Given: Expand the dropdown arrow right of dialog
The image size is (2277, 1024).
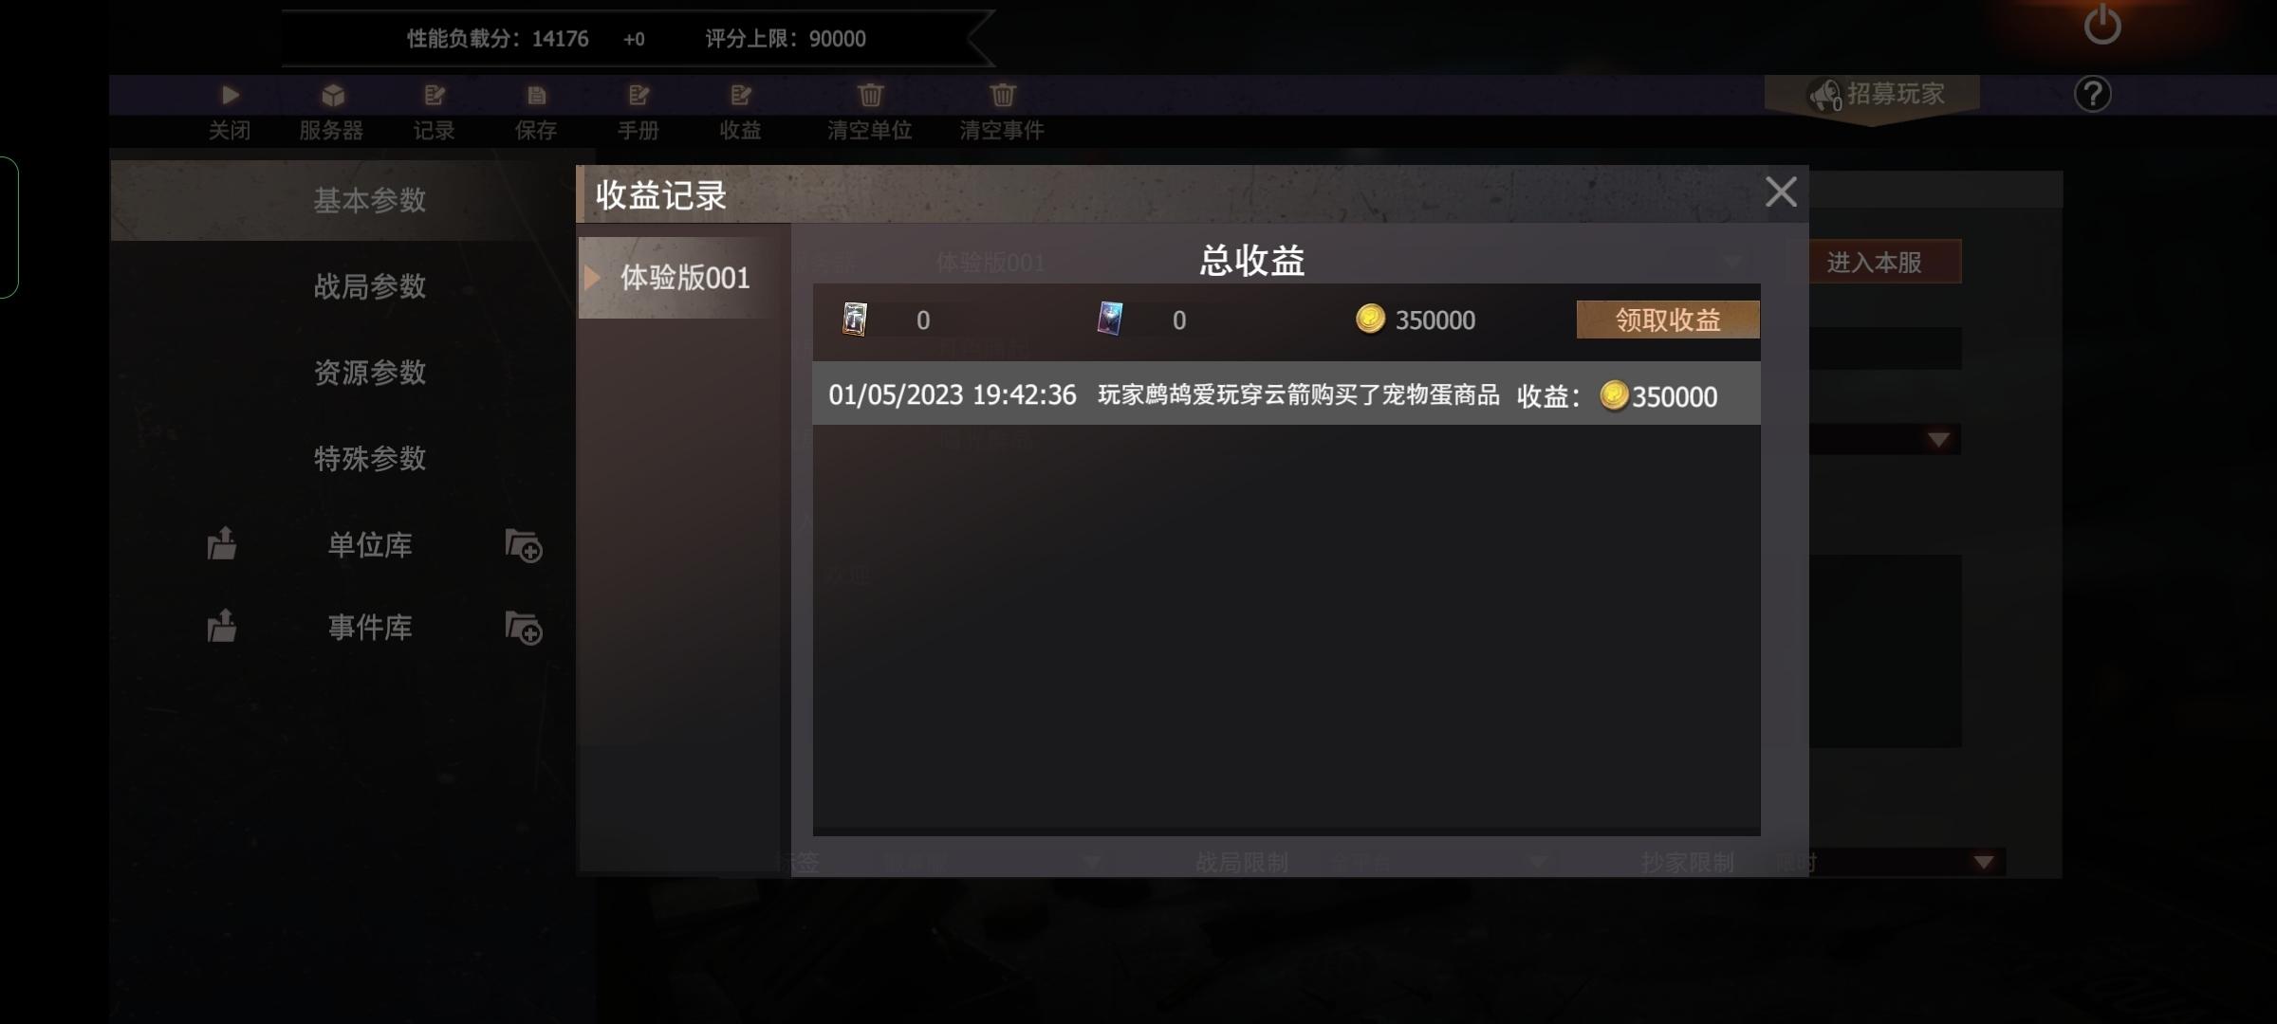Looking at the screenshot, I should click(x=1938, y=439).
